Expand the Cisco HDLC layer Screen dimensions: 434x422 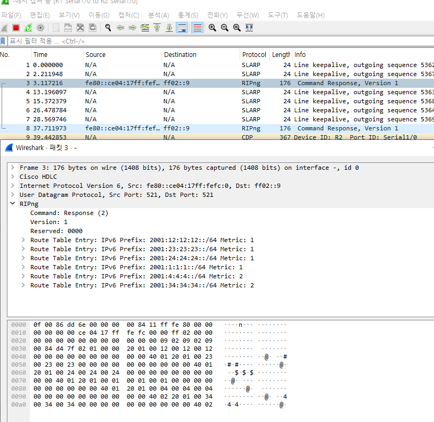point(12,177)
